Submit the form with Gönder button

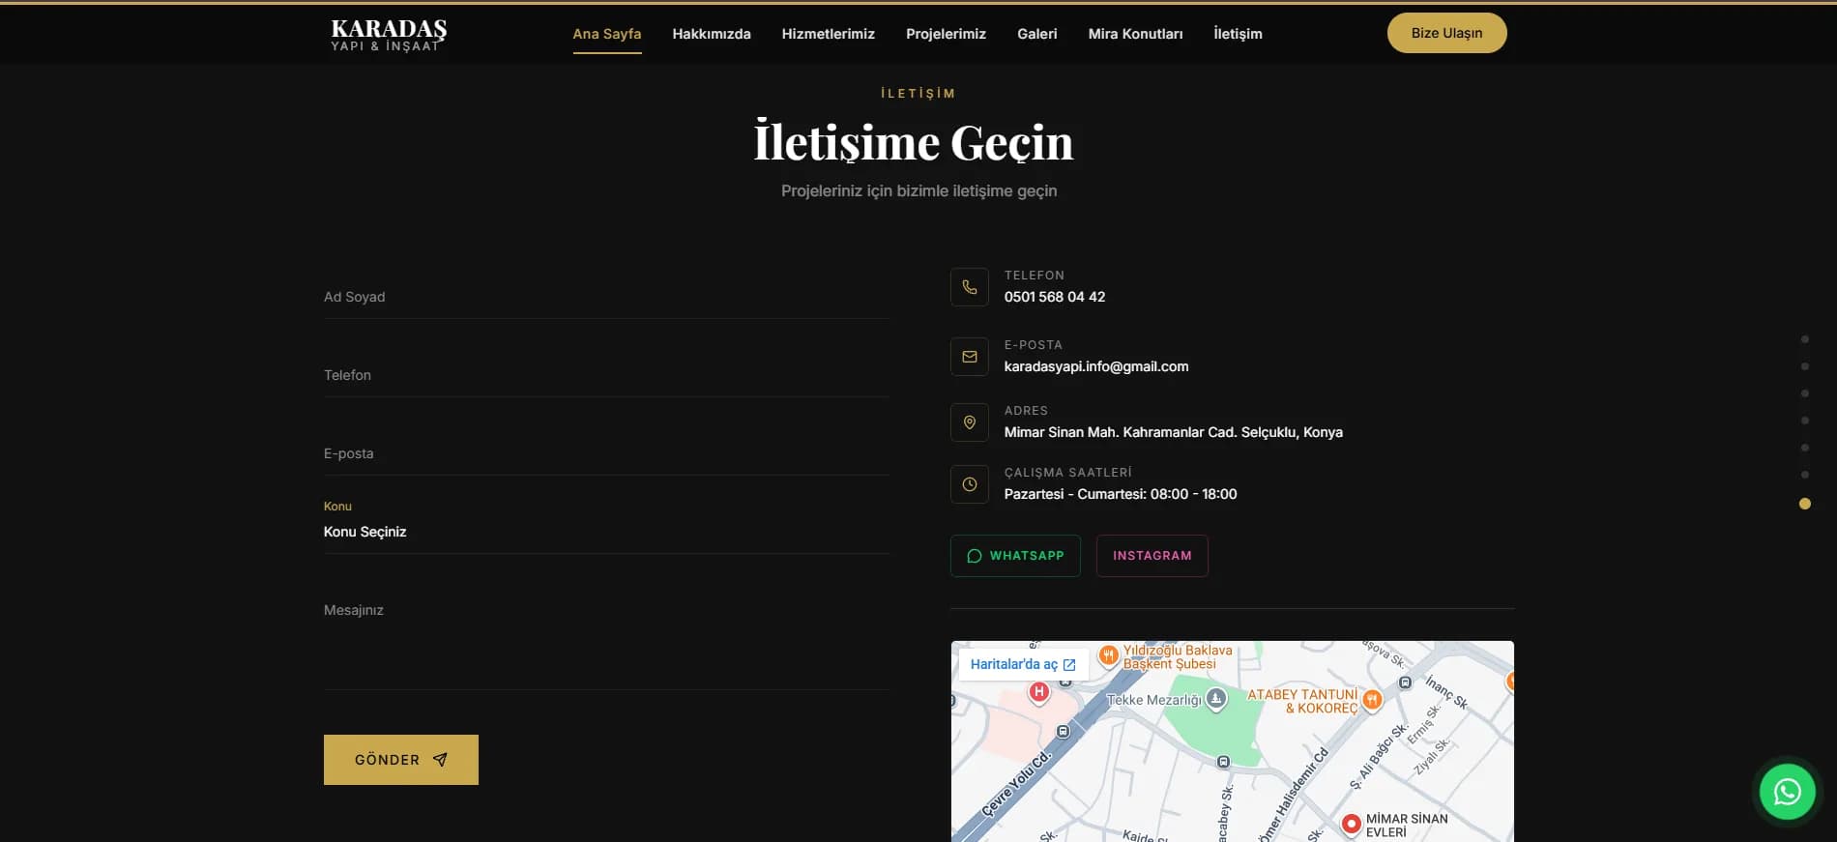coord(401,760)
